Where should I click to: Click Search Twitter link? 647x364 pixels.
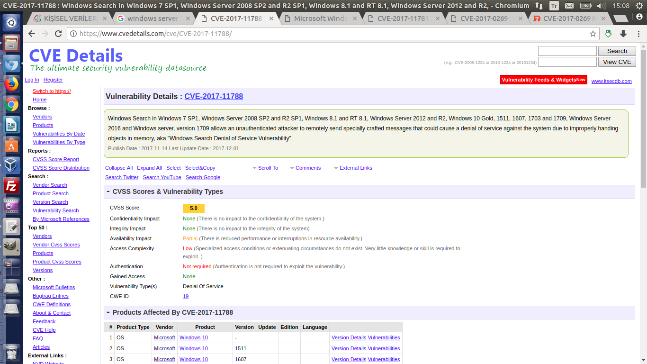click(122, 177)
